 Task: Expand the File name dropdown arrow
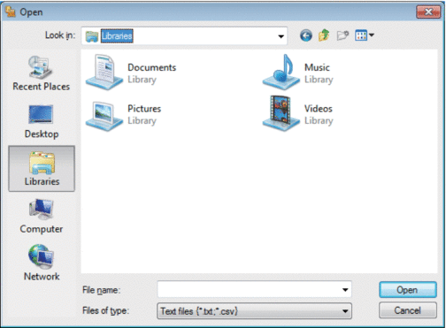(345, 290)
